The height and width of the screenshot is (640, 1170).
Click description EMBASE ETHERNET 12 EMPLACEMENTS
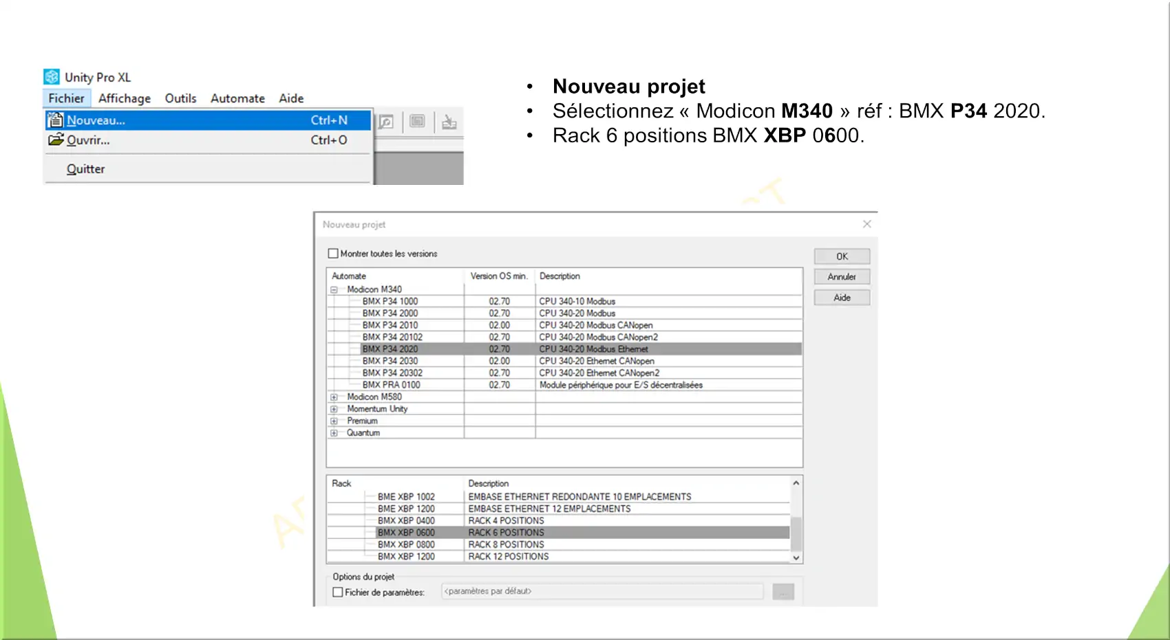tap(549, 509)
